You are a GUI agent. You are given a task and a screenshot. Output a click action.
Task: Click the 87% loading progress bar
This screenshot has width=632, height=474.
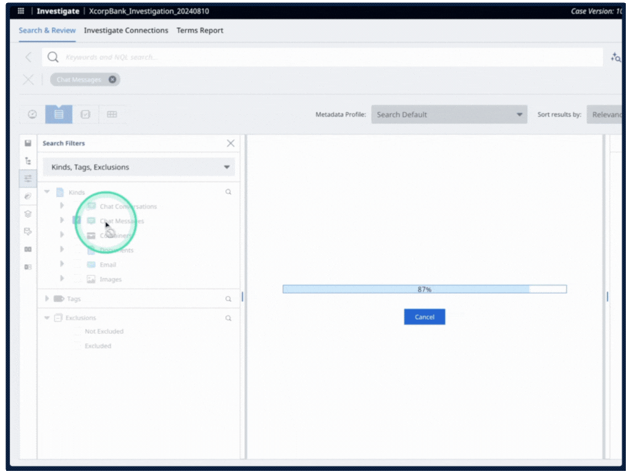[425, 289]
